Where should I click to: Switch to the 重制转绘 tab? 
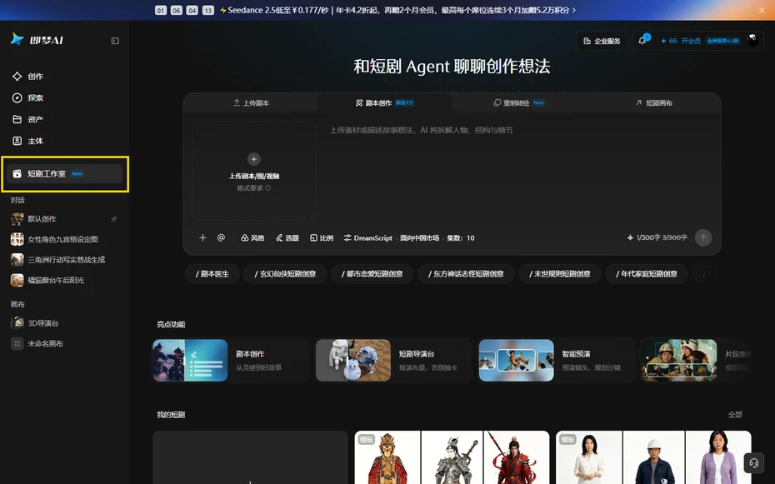point(519,102)
